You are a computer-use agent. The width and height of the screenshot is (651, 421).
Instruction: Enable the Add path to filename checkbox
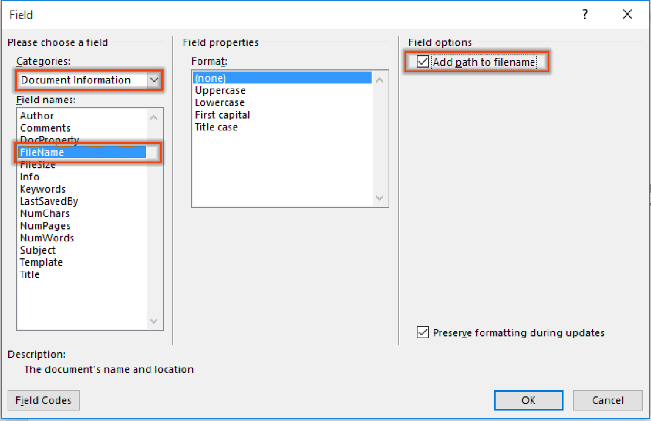[422, 62]
